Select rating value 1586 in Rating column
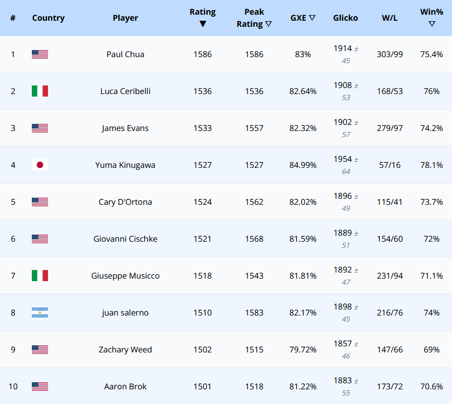The width and height of the screenshot is (452, 404). coord(202,54)
